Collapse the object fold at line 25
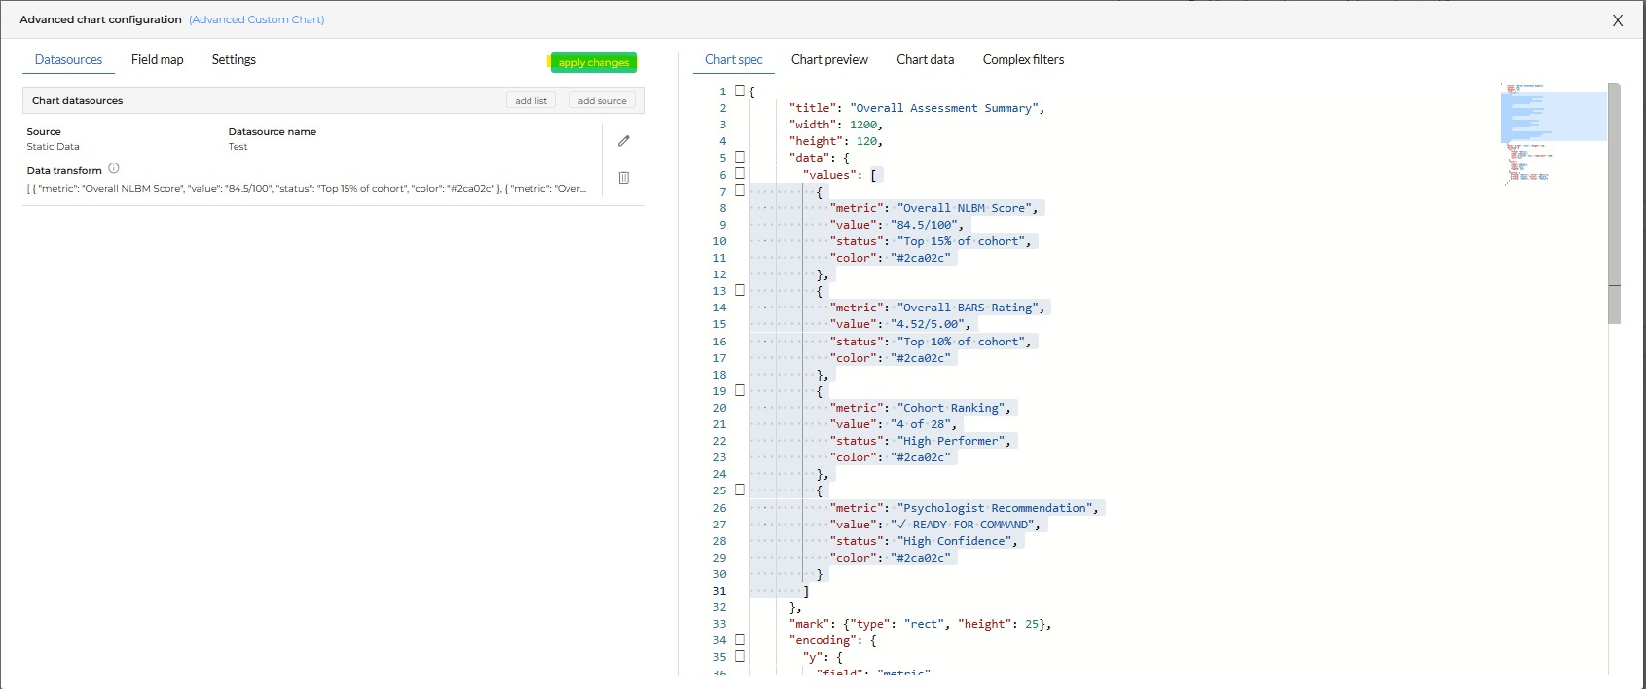The width and height of the screenshot is (1646, 689). click(740, 490)
